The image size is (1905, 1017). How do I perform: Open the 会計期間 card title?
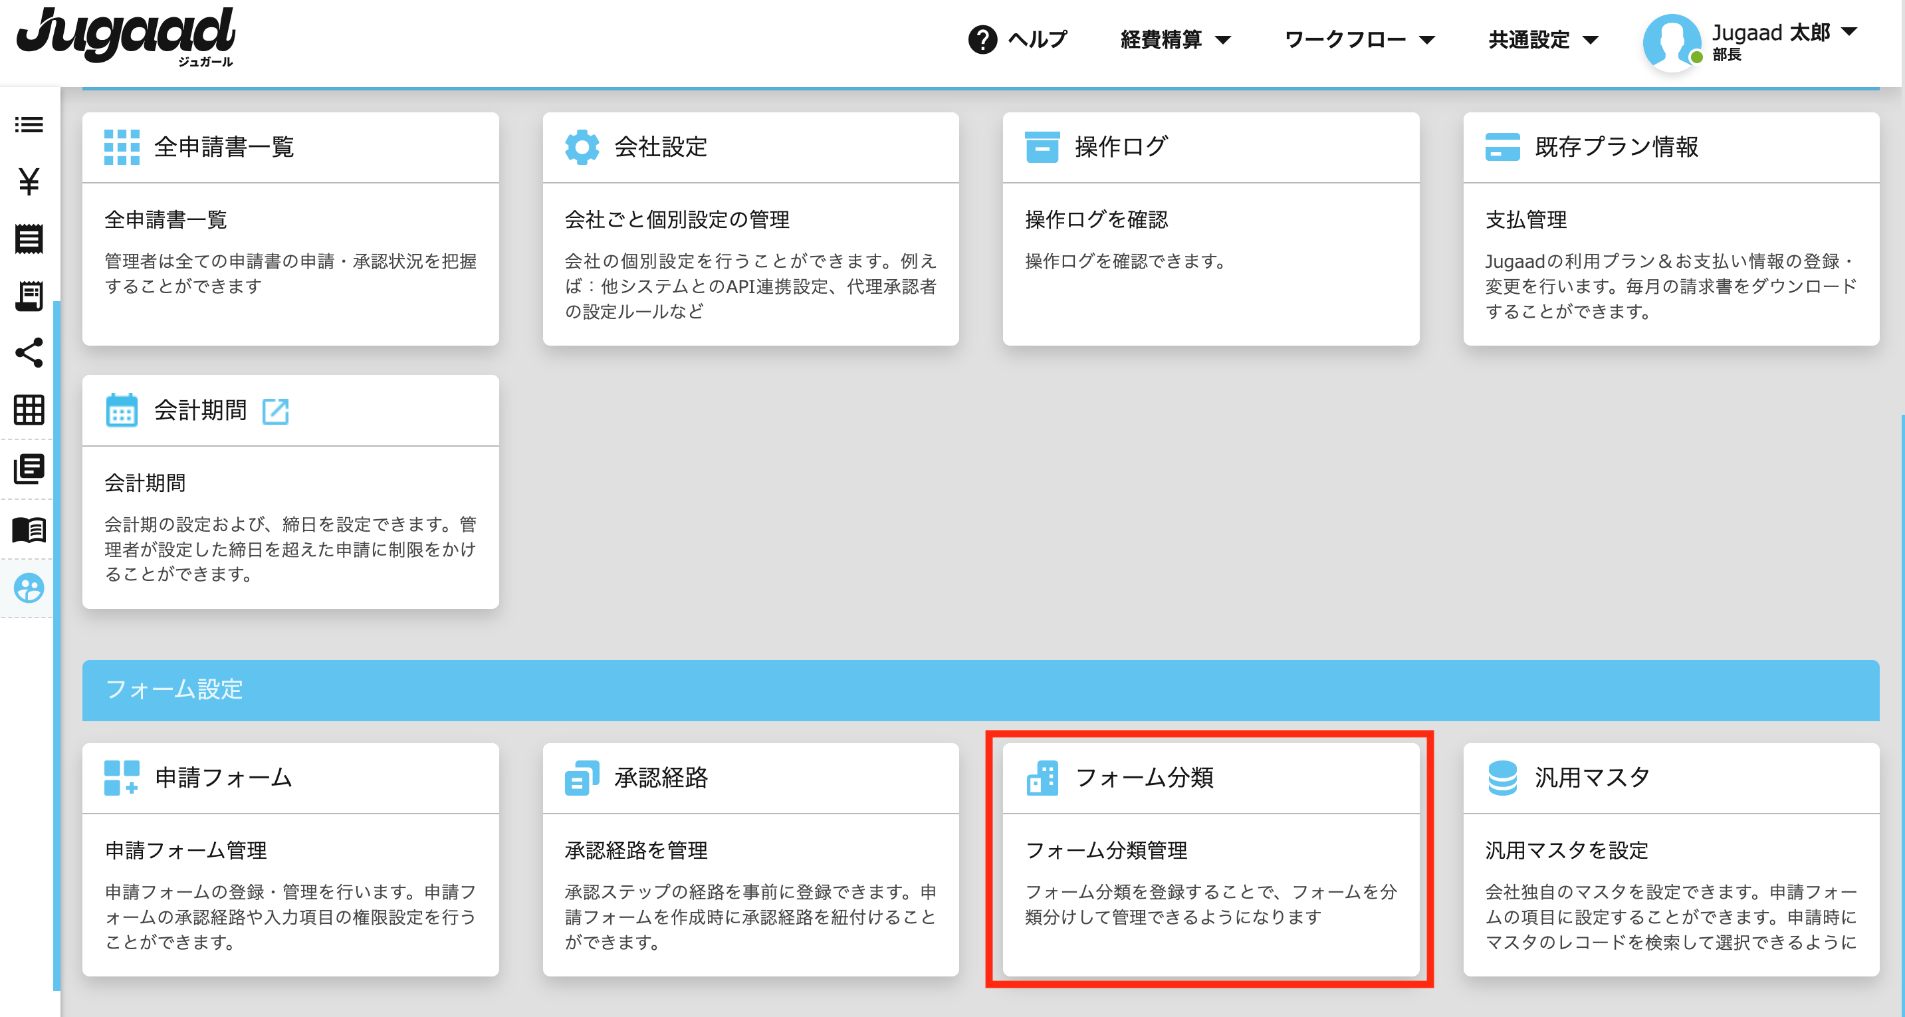pos(201,409)
